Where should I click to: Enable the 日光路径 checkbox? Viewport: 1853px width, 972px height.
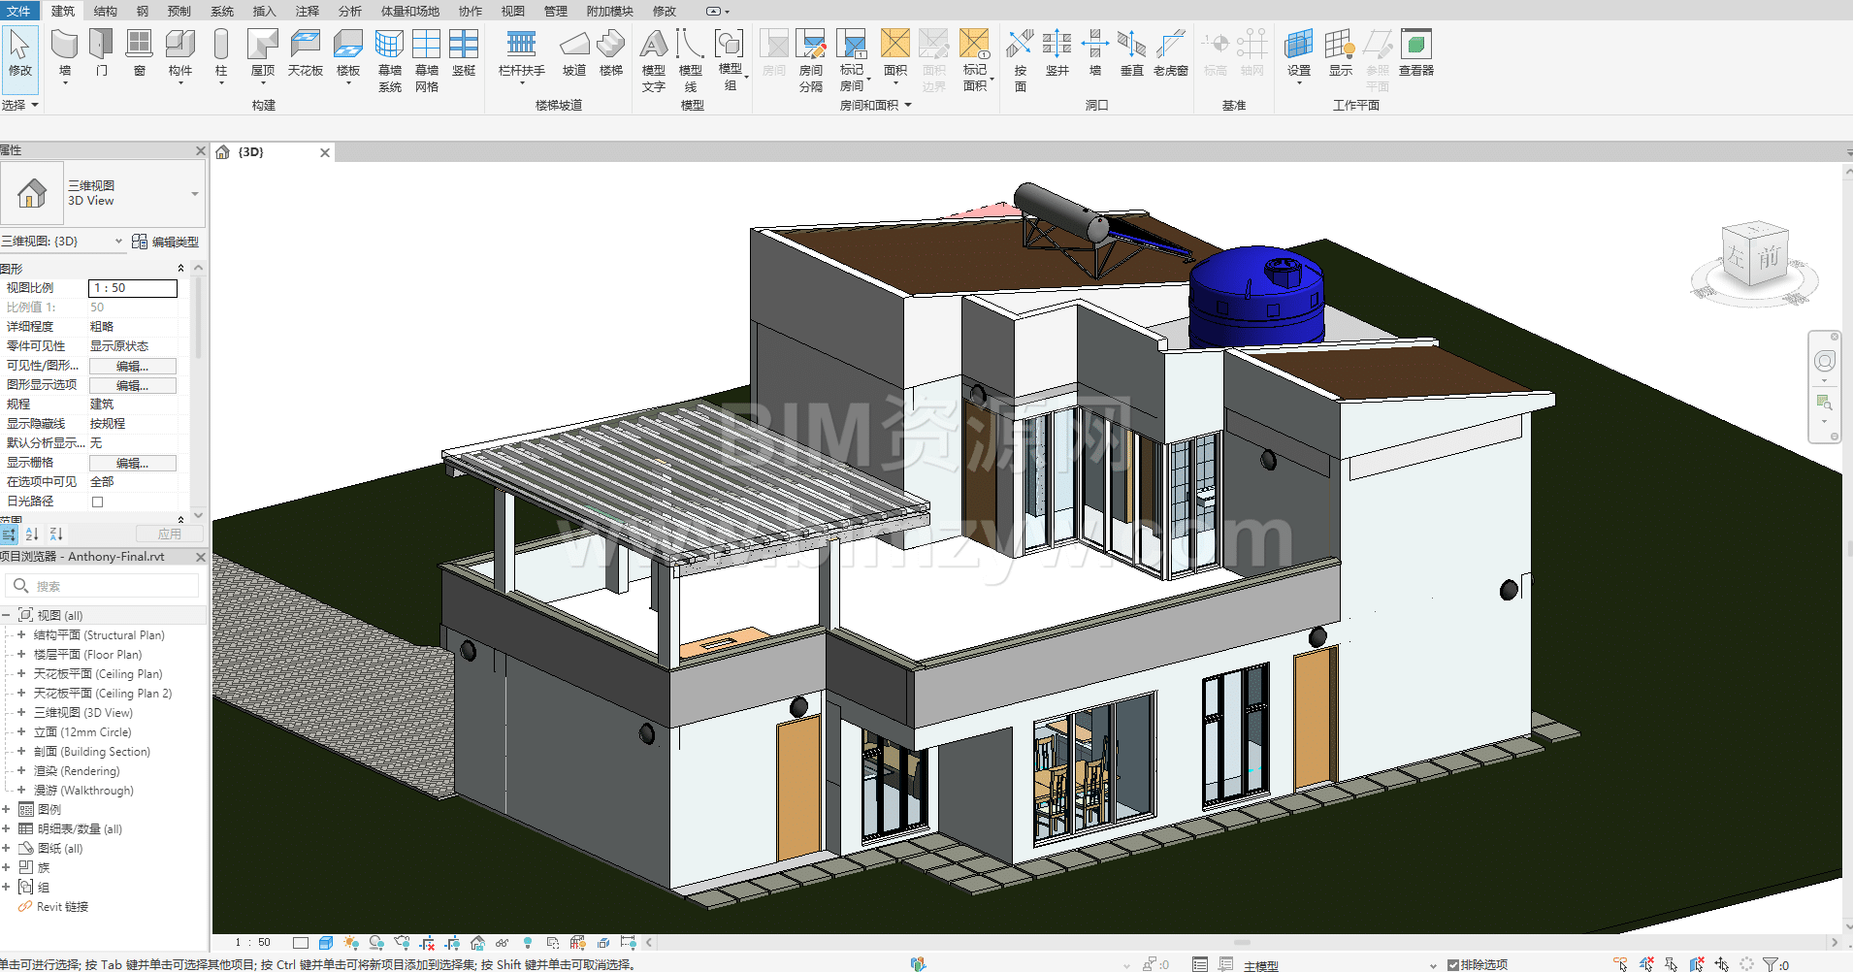[97, 502]
